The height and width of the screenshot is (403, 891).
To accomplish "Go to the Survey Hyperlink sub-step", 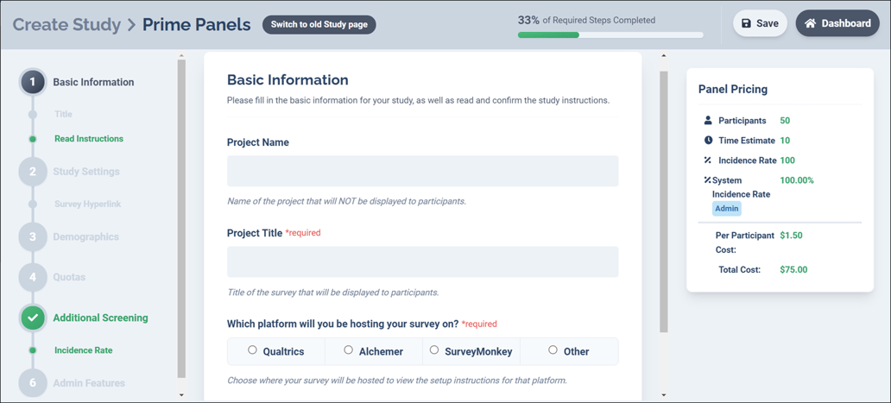I will 88,205.
